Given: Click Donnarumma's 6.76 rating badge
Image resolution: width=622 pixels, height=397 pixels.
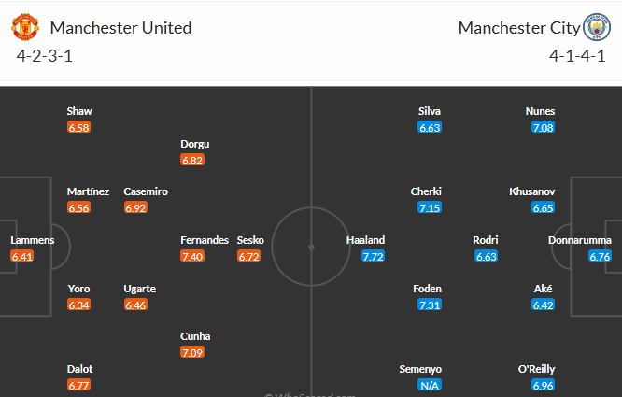Looking at the screenshot, I should [x=601, y=256].
